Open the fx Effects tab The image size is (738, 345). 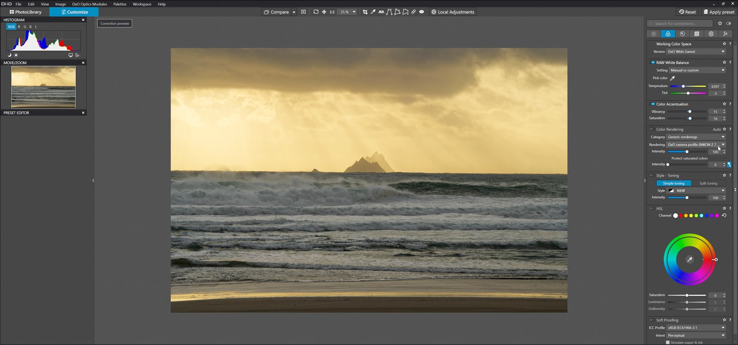coord(725,34)
